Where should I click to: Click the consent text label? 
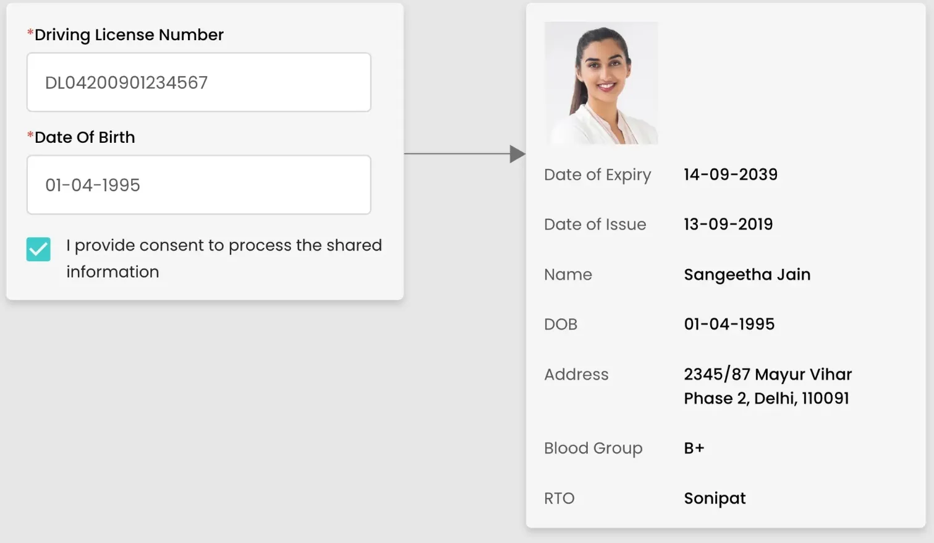[224, 258]
